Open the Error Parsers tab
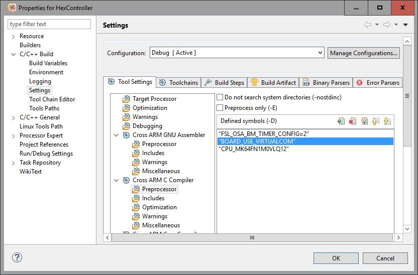Viewport: 418px width, 275px height. (x=377, y=82)
